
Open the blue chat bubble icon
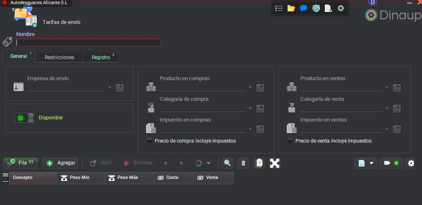(303, 8)
